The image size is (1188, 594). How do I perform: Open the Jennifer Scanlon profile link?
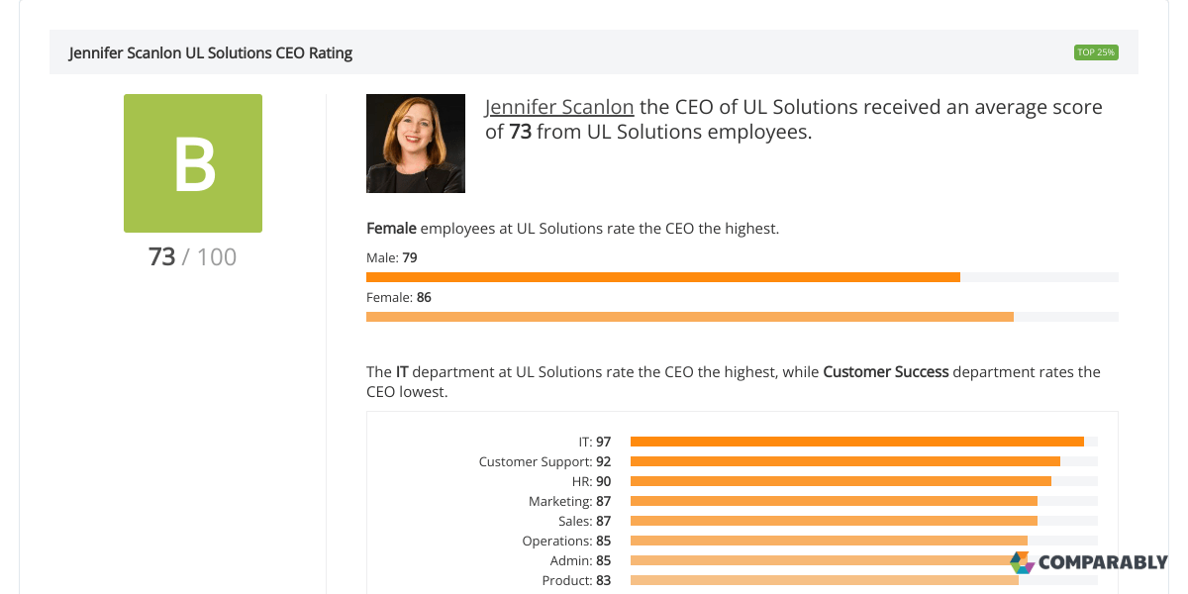[559, 106]
